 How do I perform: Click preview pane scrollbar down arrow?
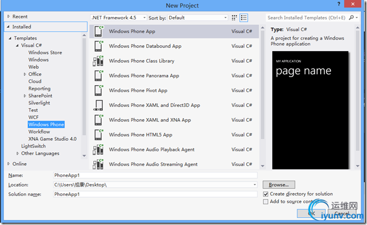pos(357,166)
